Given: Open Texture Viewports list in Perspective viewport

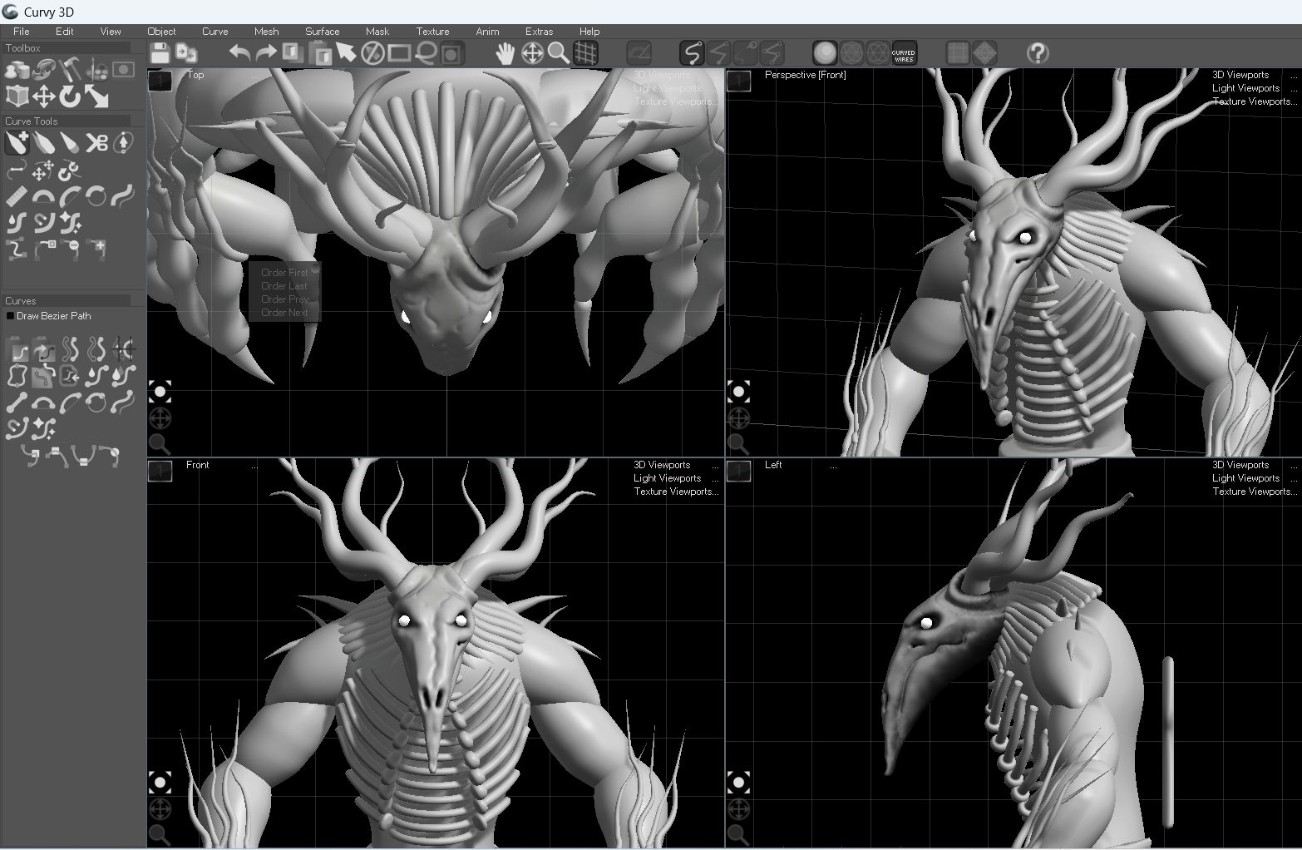Looking at the screenshot, I should tap(1254, 101).
